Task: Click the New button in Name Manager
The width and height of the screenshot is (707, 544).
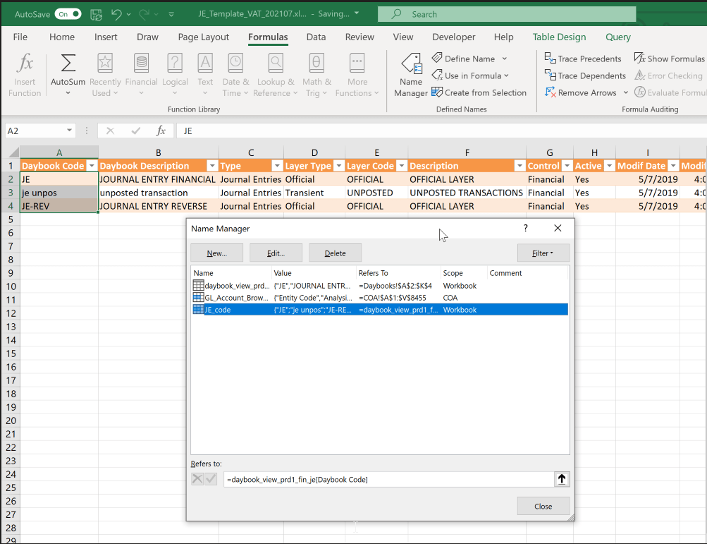Action: pyautogui.click(x=216, y=253)
